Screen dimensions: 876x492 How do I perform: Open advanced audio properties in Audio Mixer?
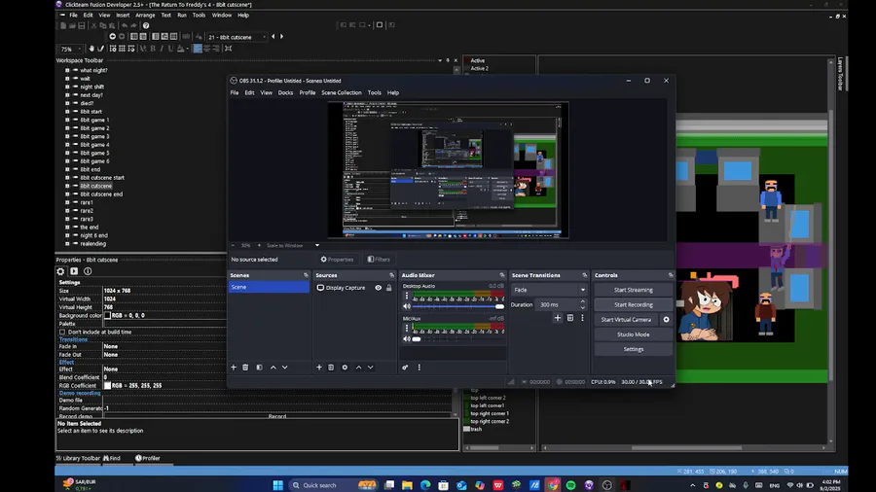coord(405,367)
